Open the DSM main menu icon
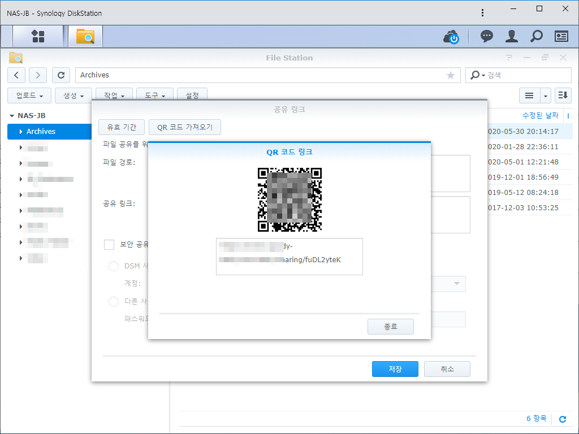 click(x=38, y=36)
